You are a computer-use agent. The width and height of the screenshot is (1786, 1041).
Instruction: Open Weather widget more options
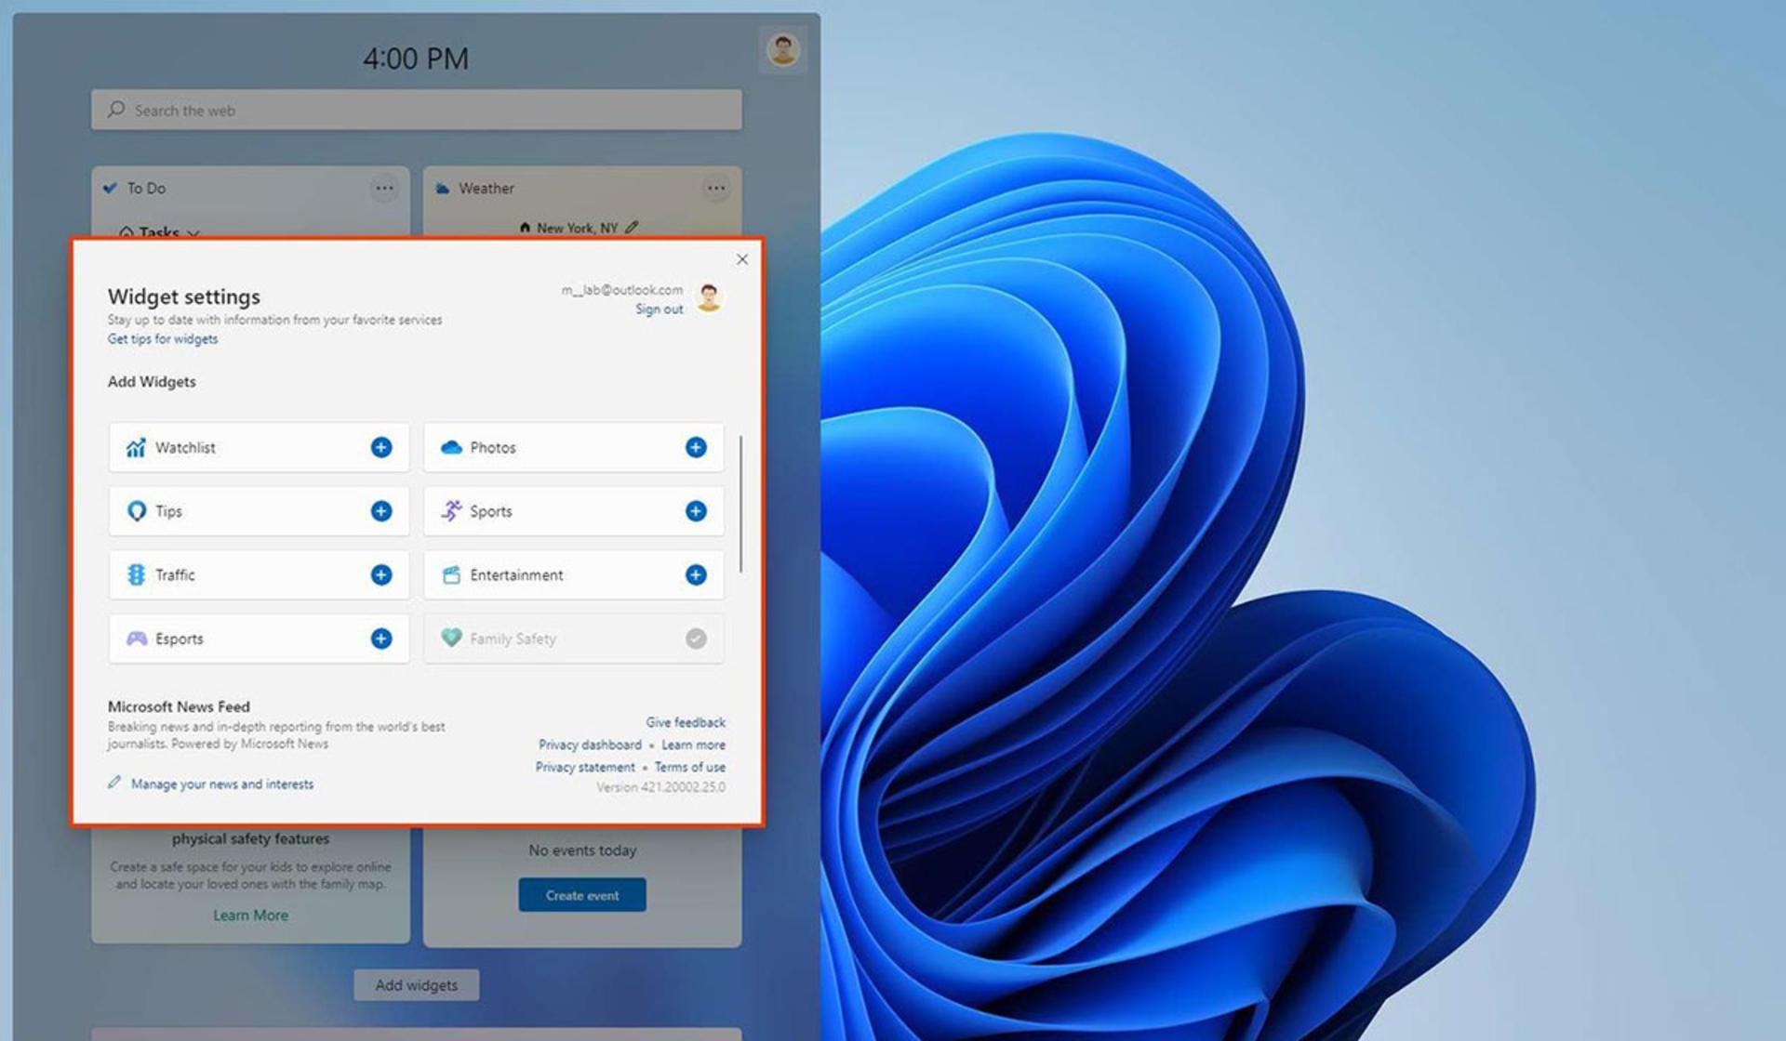(715, 189)
